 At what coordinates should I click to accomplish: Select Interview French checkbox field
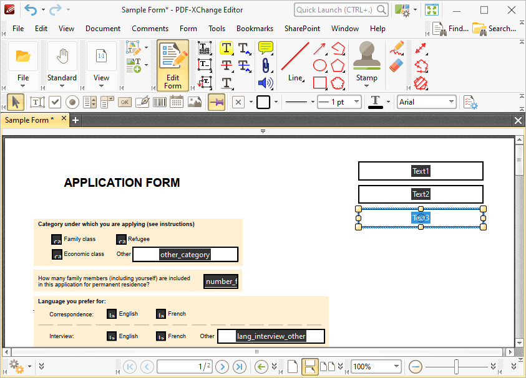[x=161, y=336]
